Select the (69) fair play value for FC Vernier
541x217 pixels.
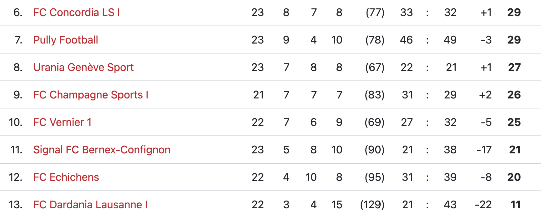[375, 122]
